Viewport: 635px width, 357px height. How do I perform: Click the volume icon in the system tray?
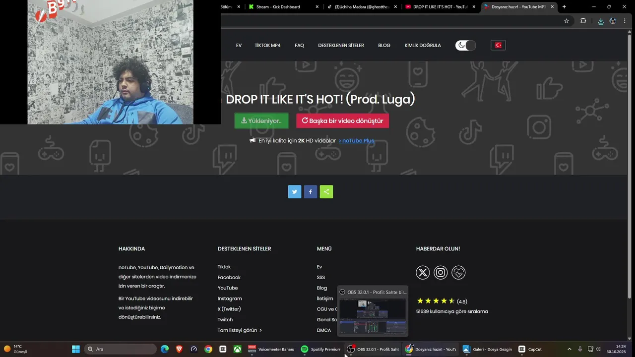point(598,349)
